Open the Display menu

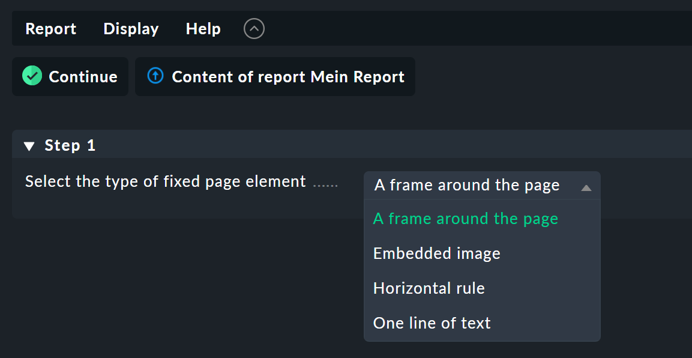[131, 29]
